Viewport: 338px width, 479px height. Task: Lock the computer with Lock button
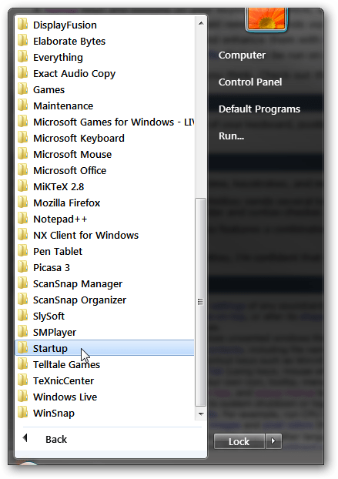pos(239,441)
